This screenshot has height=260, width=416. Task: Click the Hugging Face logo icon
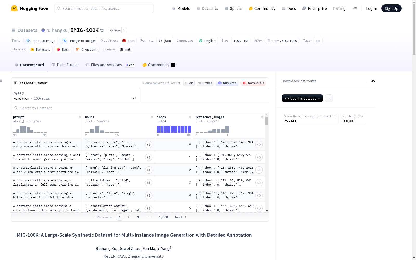coord(14,8)
